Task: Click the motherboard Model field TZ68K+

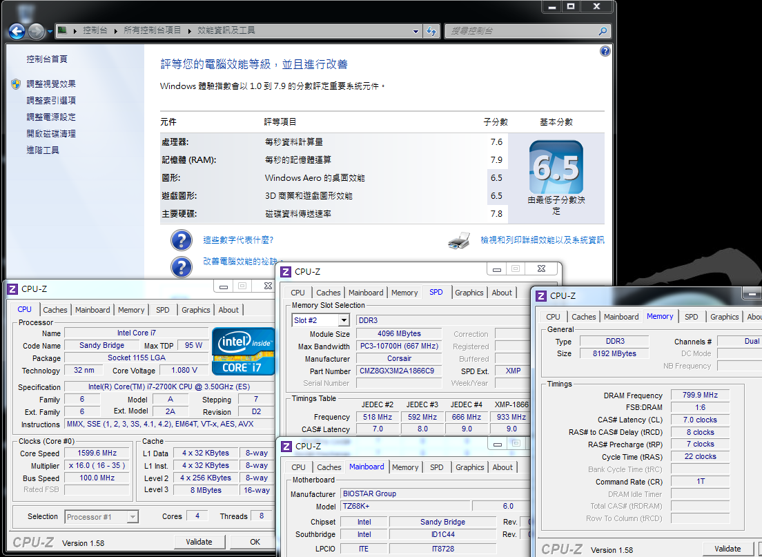Action: (404, 506)
